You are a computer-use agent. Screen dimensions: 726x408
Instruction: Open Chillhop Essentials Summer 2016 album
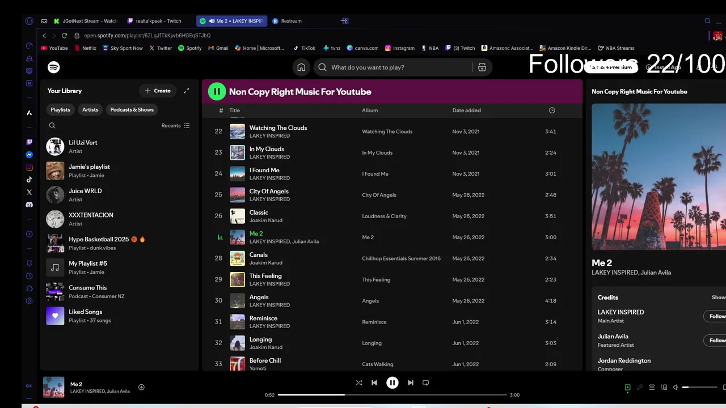click(401, 258)
